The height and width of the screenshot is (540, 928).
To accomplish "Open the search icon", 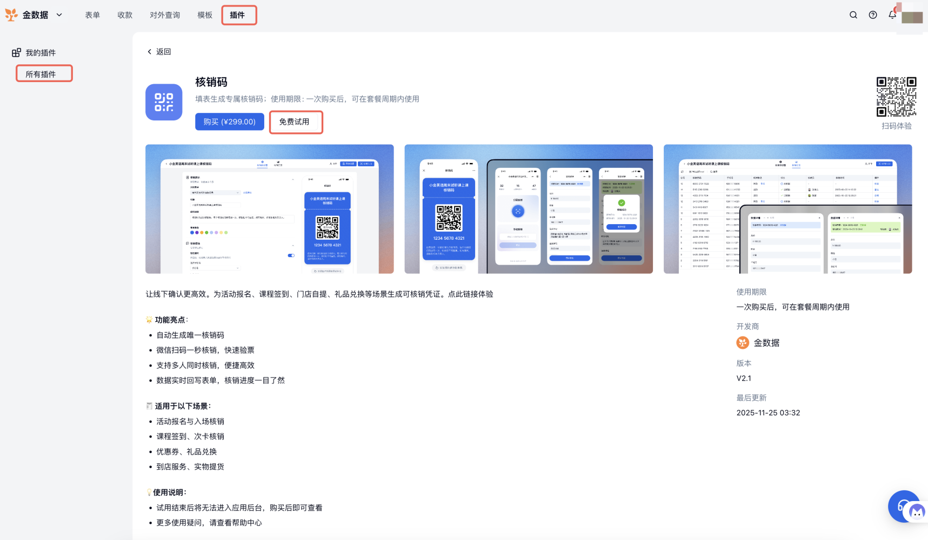I will point(853,15).
